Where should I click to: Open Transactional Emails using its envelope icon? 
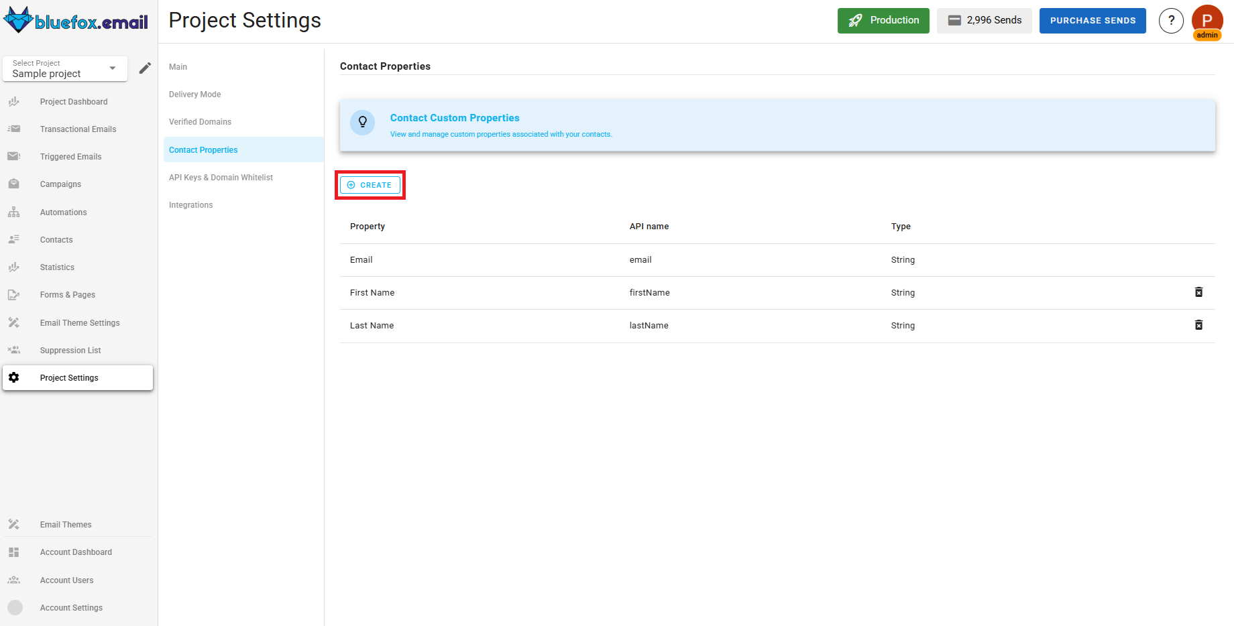click(13, 129)
